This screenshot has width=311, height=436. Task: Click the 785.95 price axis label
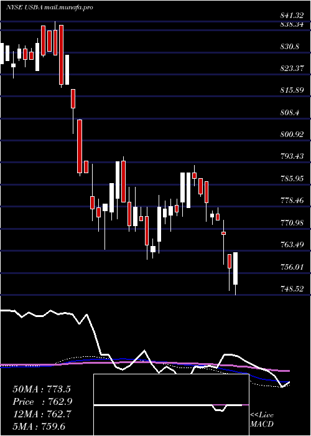[292, 179]
